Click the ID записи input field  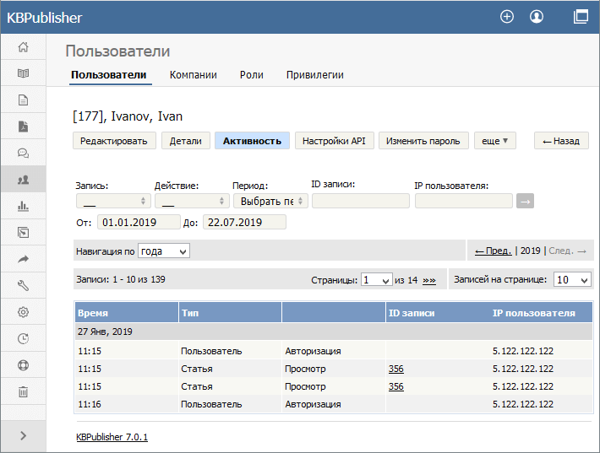coord(360,201)
